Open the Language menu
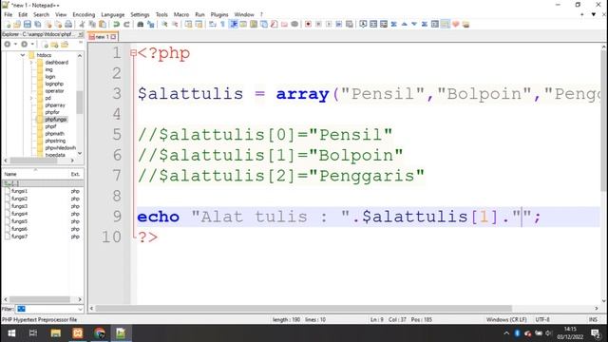Viewport: 608px width, 342px height. click(x=112, y=14)
